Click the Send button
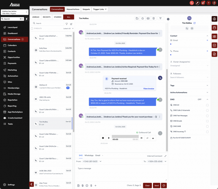218x189 pixels. coord(157,185)
